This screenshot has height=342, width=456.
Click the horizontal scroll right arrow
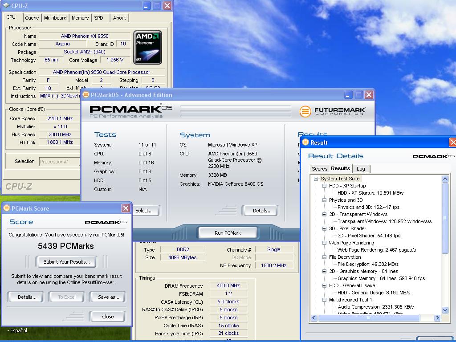pos(437,318)
